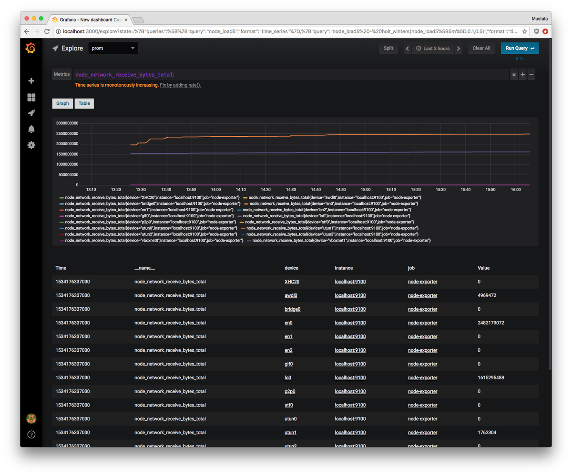The height and width of the screenshot is (476, 572).
Task: Click the browser reload icon
Action: click(x=47, y=31)
